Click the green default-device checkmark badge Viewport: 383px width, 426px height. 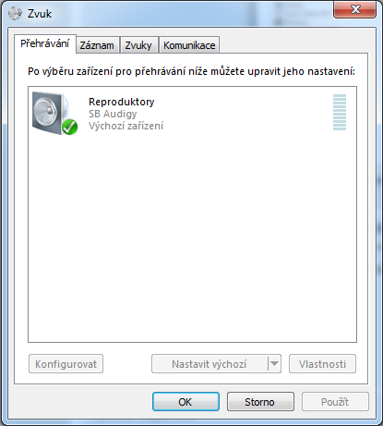tap(69, 127)
